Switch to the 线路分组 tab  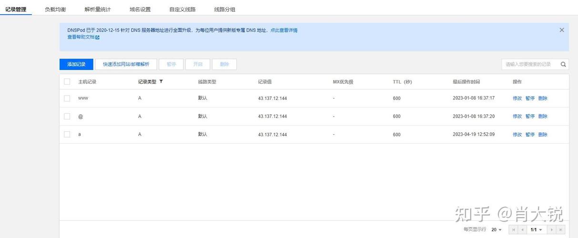[225, 10]
